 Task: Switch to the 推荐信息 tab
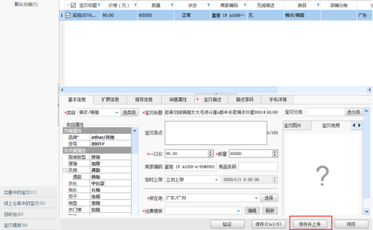pos(144,100)
